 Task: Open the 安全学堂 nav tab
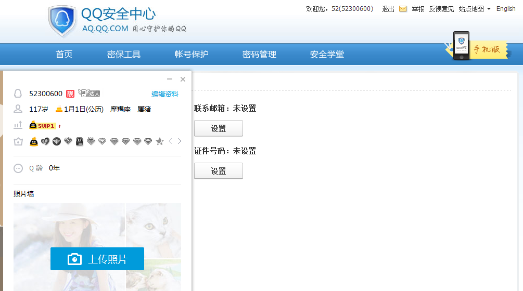click(327, 54)
